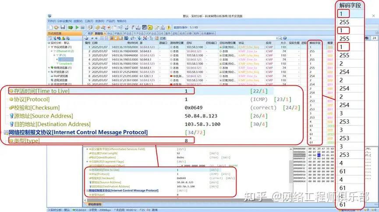Expand the 物理浏览器 tree node
This screenshot has width=379, height=212.
pos(49,68)
